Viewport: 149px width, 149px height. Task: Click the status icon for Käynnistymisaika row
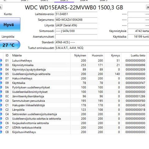coord(1,65)
